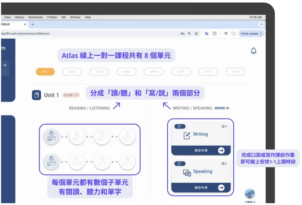Screen dimensions: 302x205
Task: Click the WRITING / SPEAKING heading
Action: coord(192,108)
